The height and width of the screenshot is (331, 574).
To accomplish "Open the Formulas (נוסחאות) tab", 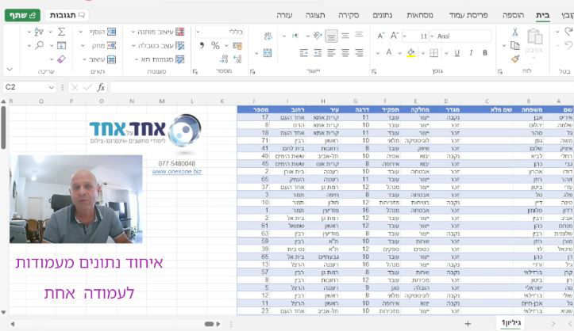I will click(x=420, y=15).
